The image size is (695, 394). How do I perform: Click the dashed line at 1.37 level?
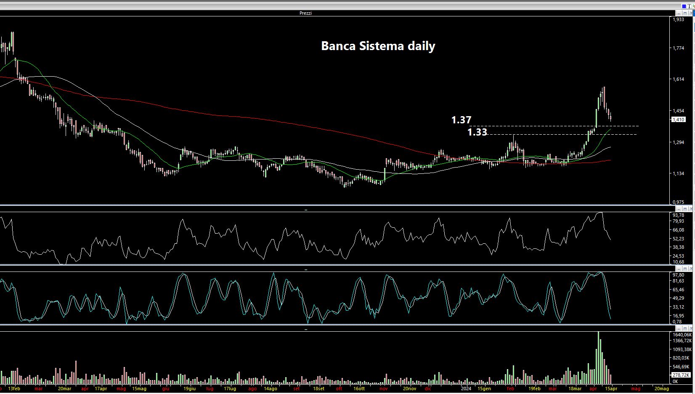tap(554, 126)
